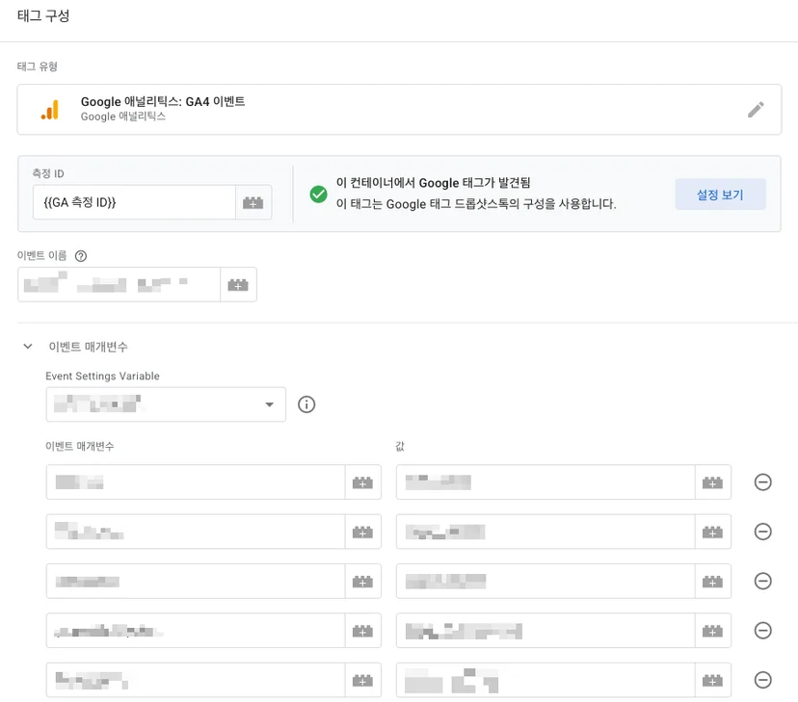Click the fourth parameter value field
Viewport: 798px width, 702px height.
(x=545, y=631)
